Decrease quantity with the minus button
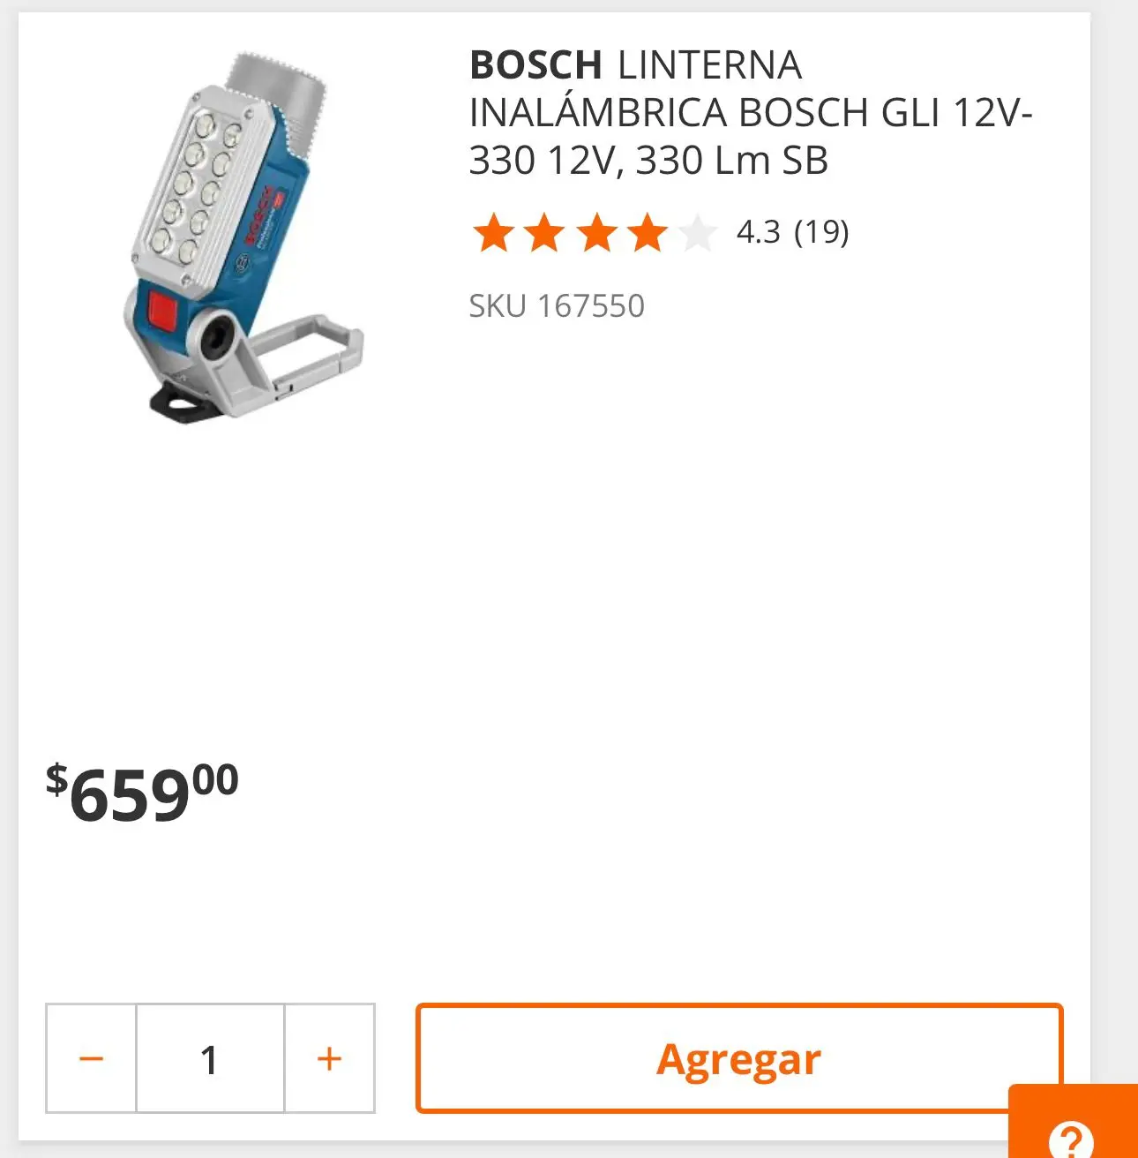 tap(91, 1057)
